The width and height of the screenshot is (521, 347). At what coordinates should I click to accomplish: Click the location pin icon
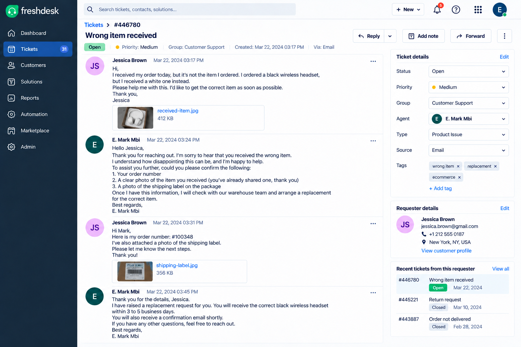coord(424,242)
